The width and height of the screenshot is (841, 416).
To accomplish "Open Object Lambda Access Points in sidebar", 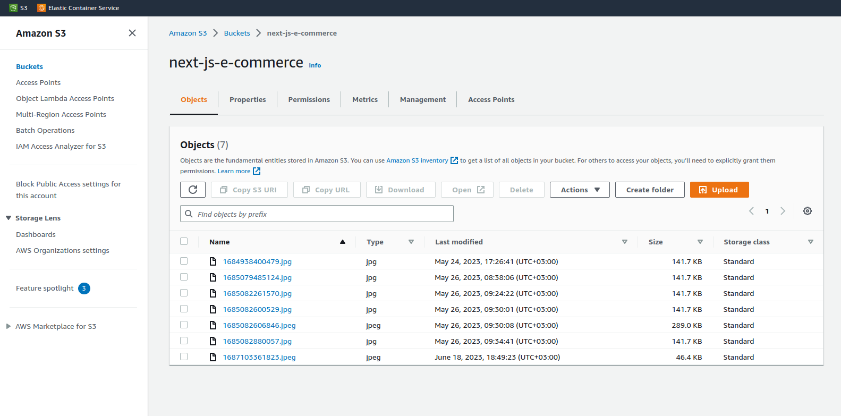I will (65, 98).
